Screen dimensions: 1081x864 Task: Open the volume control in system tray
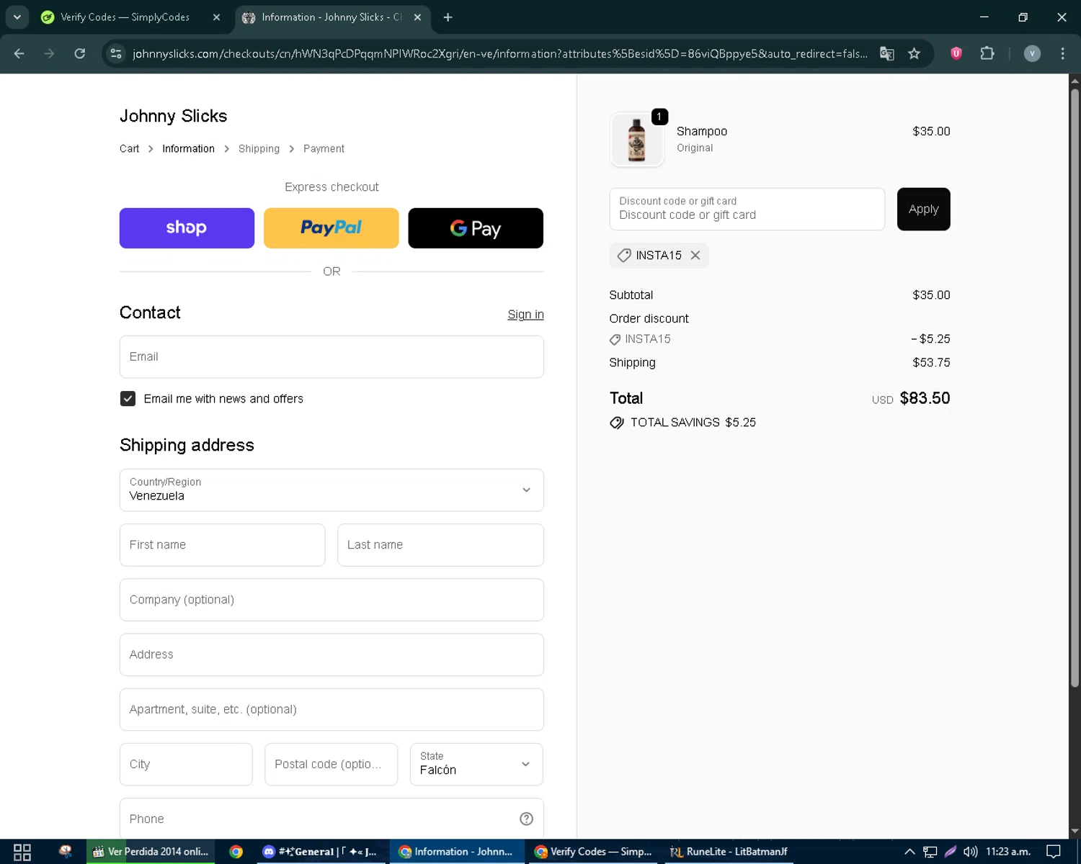point(970,852)
